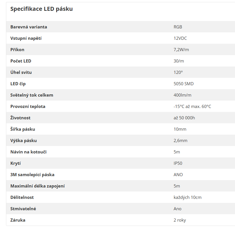Click the "Krytí" row label
This screenshot has height=227, width=235.
pos(16,163)
